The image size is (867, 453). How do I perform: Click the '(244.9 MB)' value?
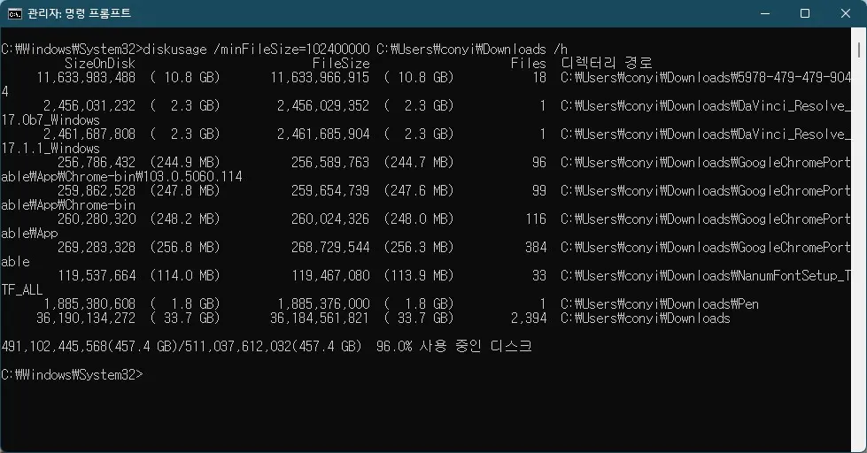pyautogui.click(x=185, y=163)
